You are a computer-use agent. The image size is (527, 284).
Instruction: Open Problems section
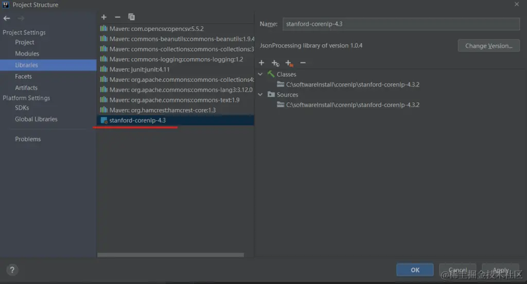28,139
